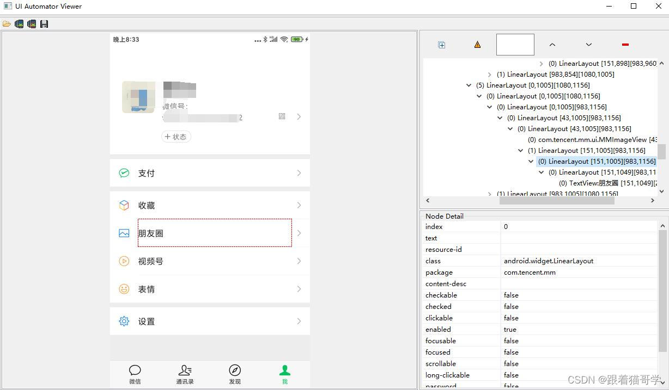Image resolution: width=669 pixels, height=390 pixels.
Task: Click the up arrow above hierarchy tree
Action: pyautogui.click(x=552, y=45)
